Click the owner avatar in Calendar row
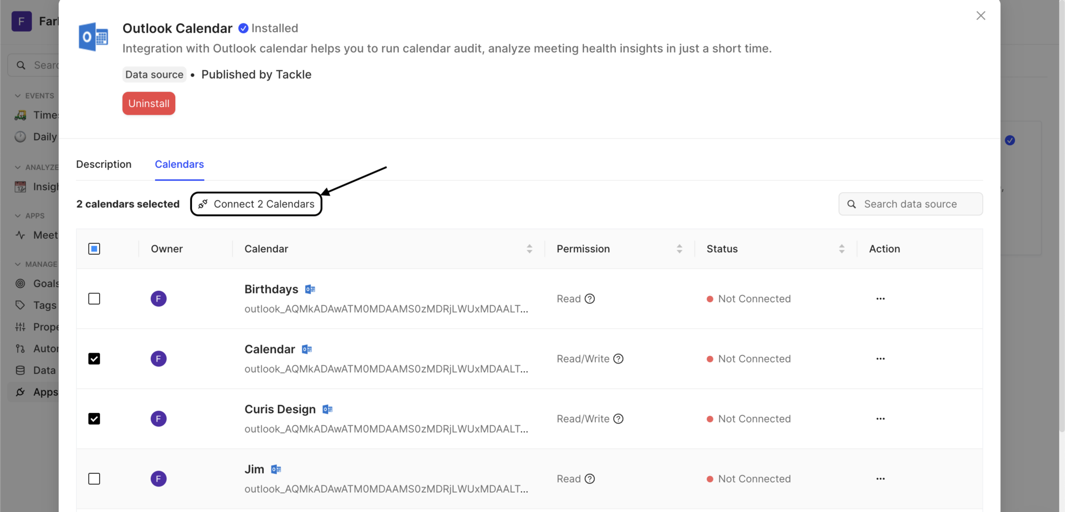Image resolution: width=1065 pixels, height=512 pixels. pos(159,359)
